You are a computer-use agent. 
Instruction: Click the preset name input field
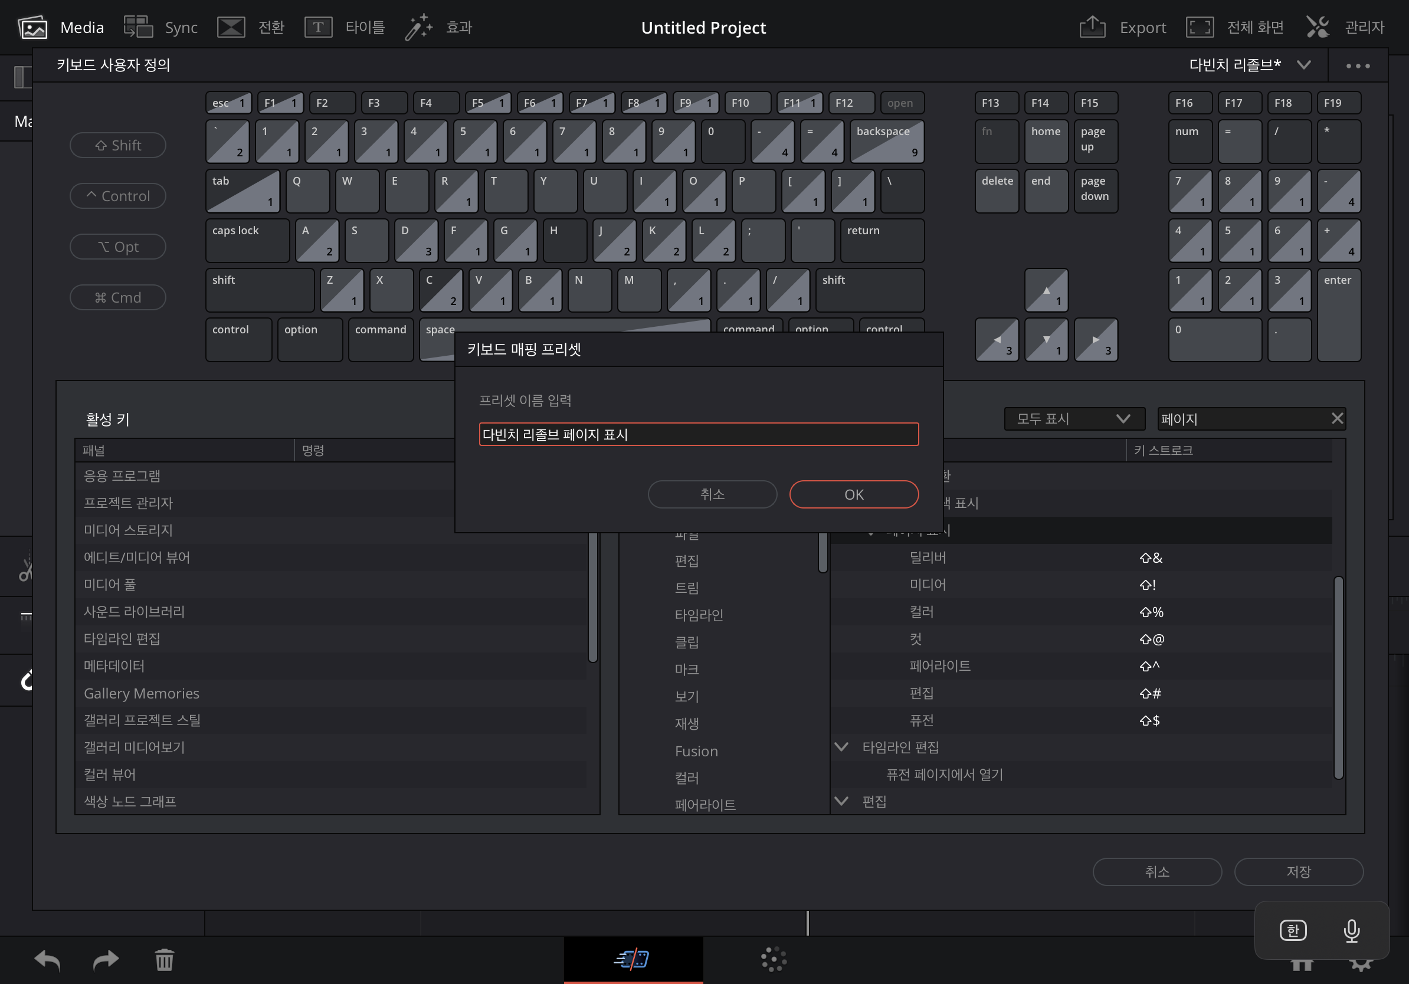pyautogui.click(x=699, y=434)
